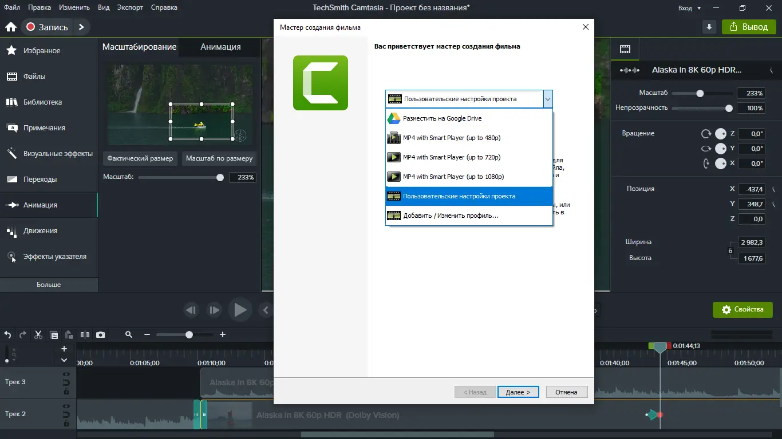Click the Запись record button
The width and height of the screenshot is (782, 439).
pos(48,27)
